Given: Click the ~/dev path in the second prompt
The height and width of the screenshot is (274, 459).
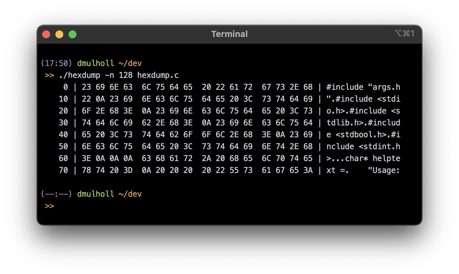Looking at the screenshot, I should [130, 194].
